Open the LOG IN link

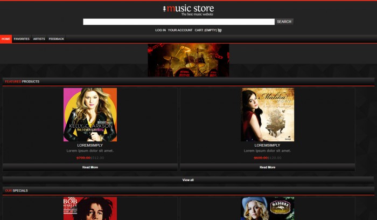click(160, 30)
